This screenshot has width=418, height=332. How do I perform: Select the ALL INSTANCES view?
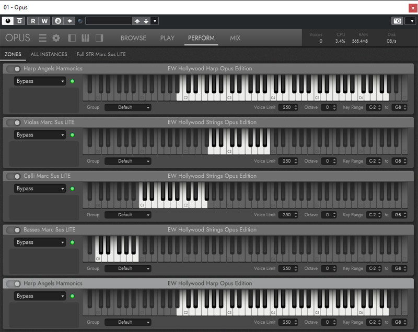(49, 54)
